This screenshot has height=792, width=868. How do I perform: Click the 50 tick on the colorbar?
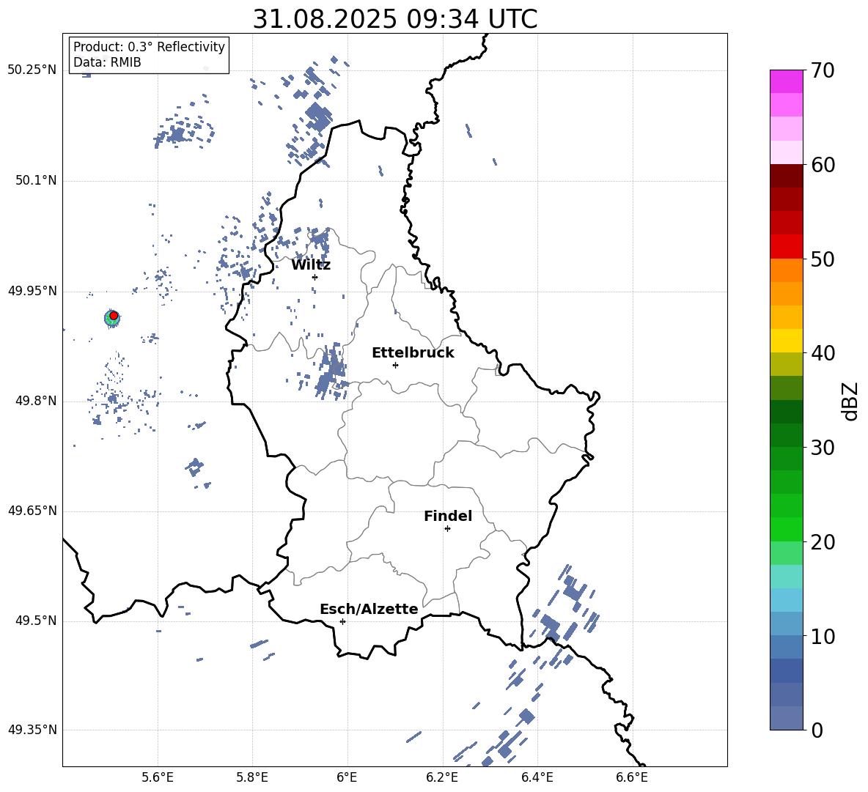pos(823,259)
